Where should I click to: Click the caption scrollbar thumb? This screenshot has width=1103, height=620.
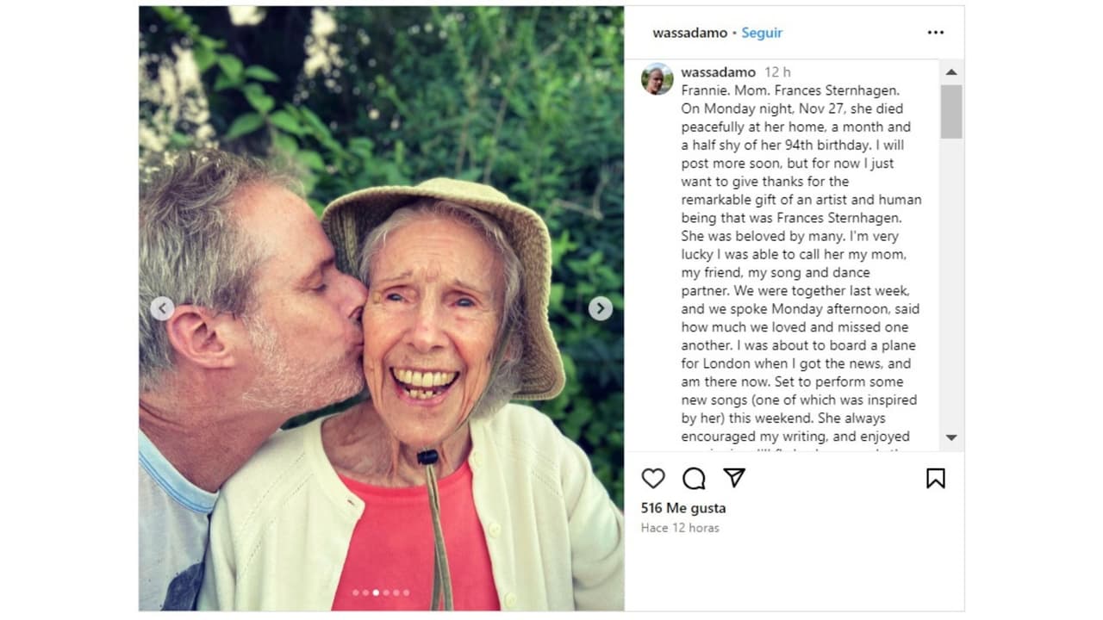point(951,112)
